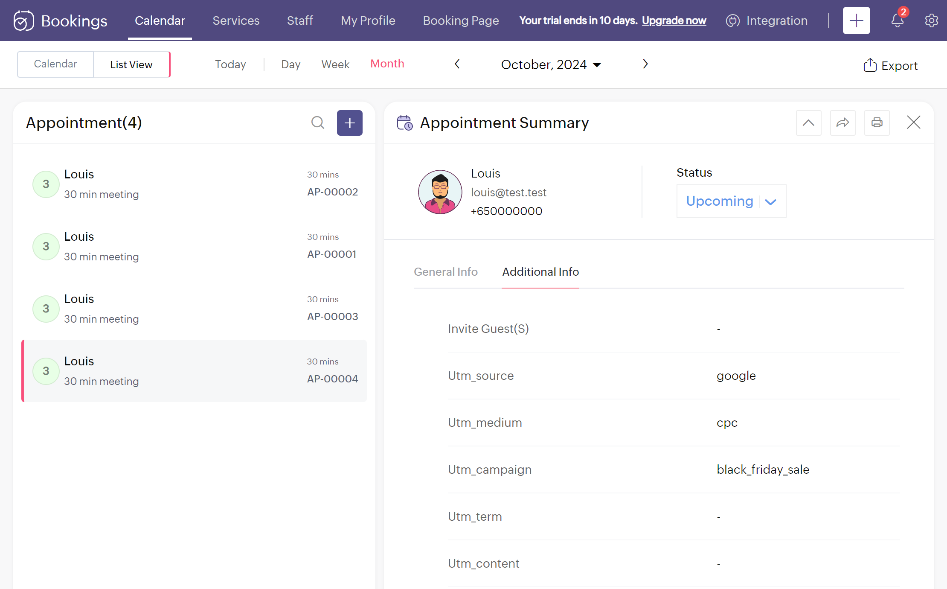Image resolution: width=947 pixels, height=589 pixels.
Task: Open appointment AP-00003
Action: click(x=194, y=309)
